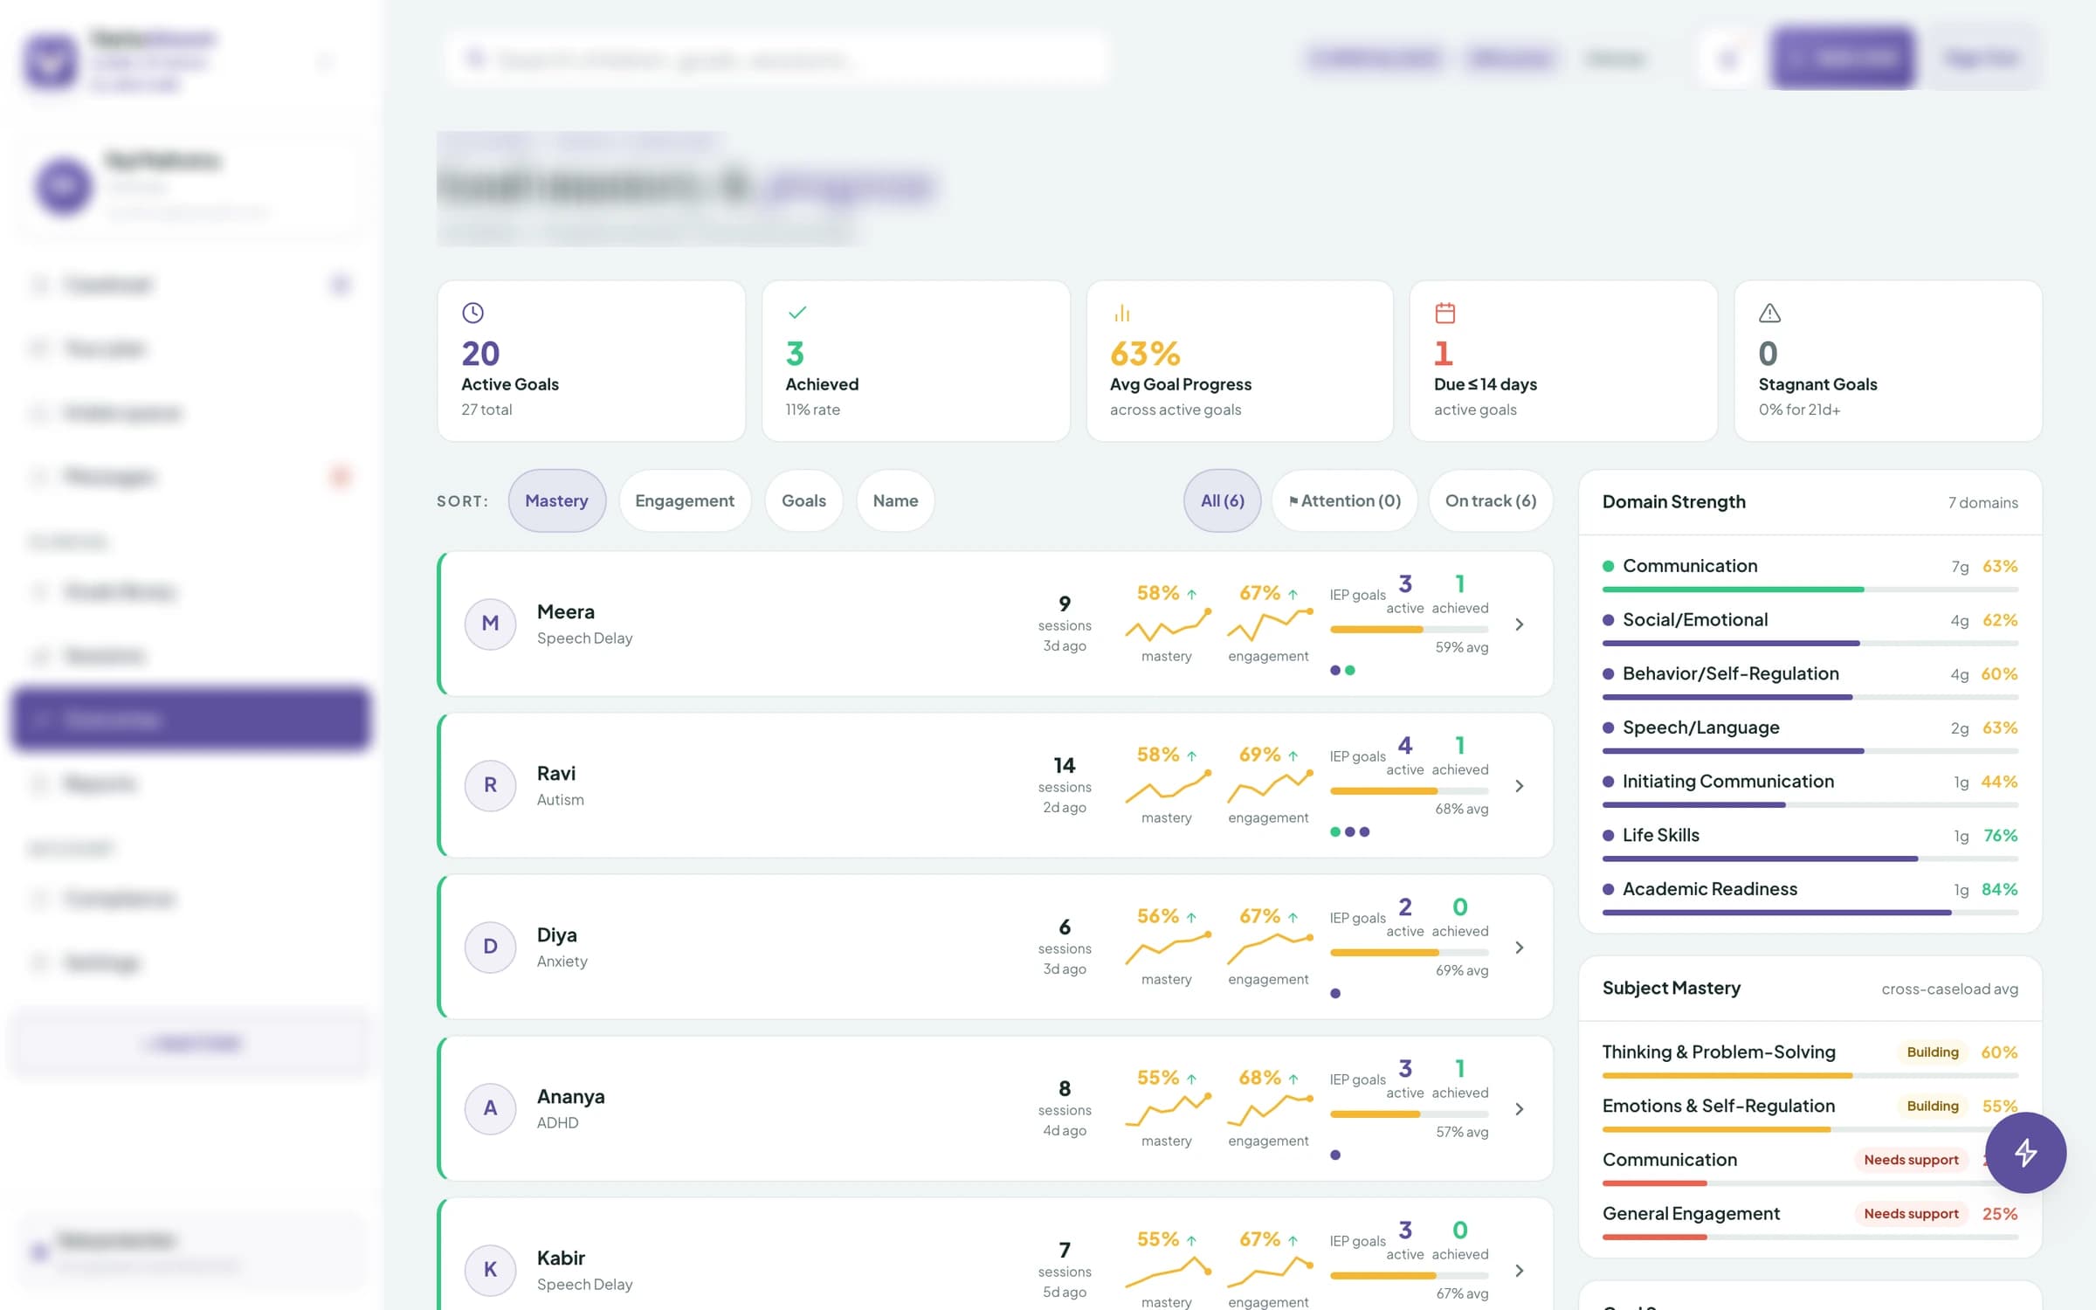Click Ravi's engagement sparkline chart

point(1270,787)
